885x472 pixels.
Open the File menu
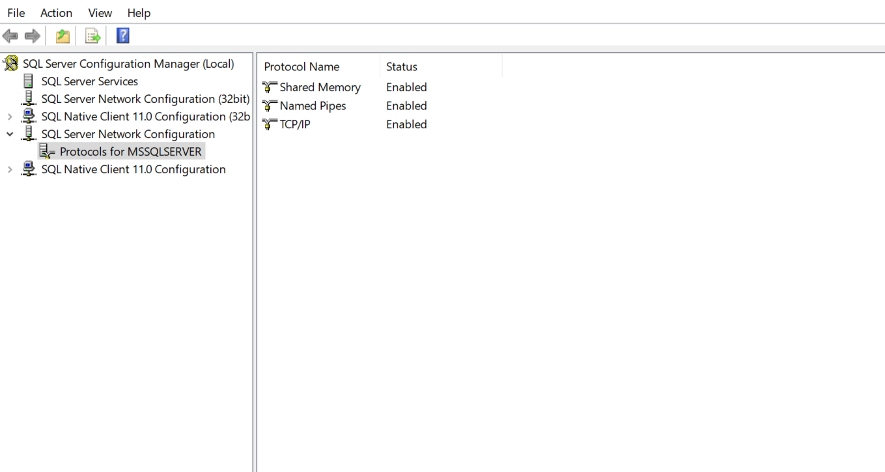(x=16, y=13)
